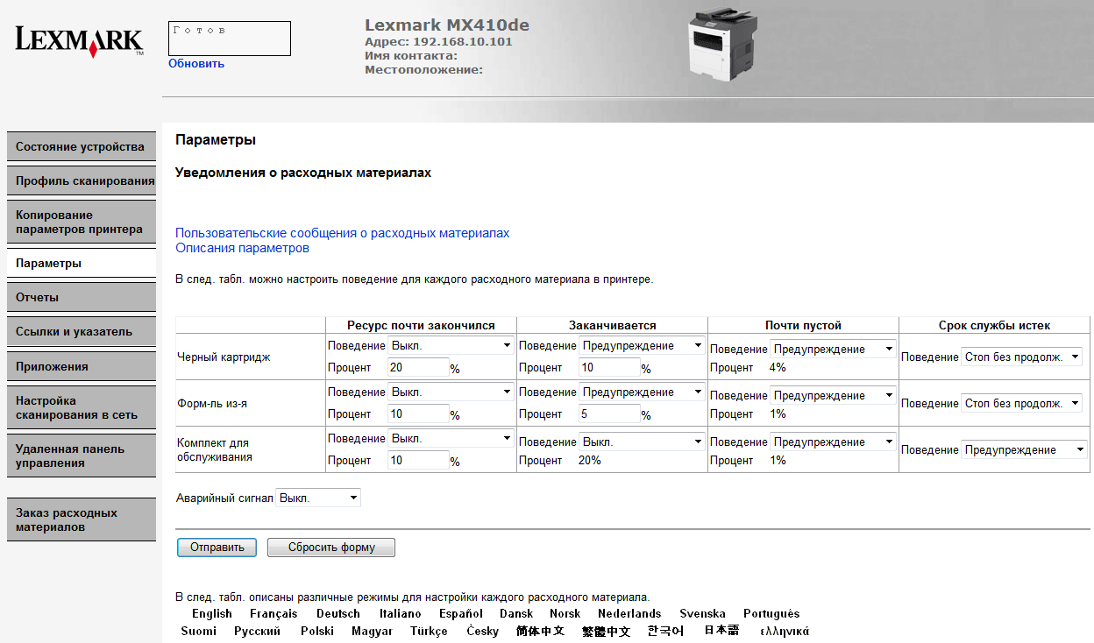Select Параметры in sidebar
Image resolution: width=1094 pixels, height=643 pixels.
click(82, 263)
